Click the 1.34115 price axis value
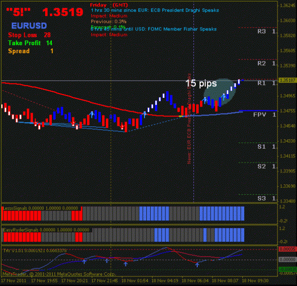Screen dimensions: 297x286 (288, 156)
